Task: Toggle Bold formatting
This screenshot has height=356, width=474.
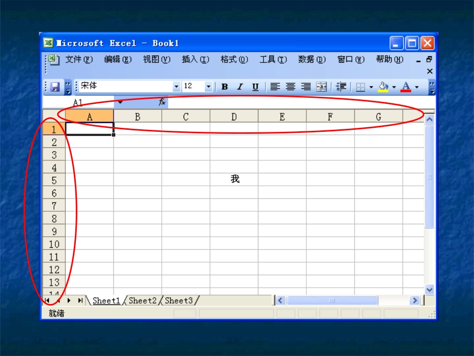Action: (x=225, y=87)
